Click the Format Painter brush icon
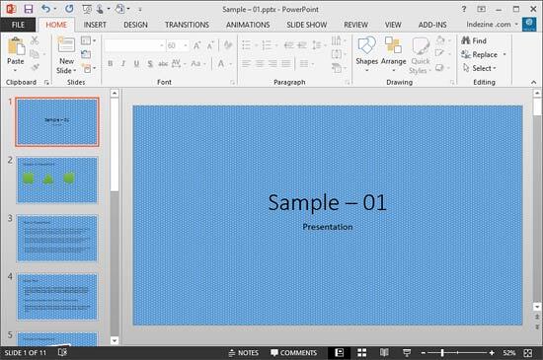 pos(35,67)
